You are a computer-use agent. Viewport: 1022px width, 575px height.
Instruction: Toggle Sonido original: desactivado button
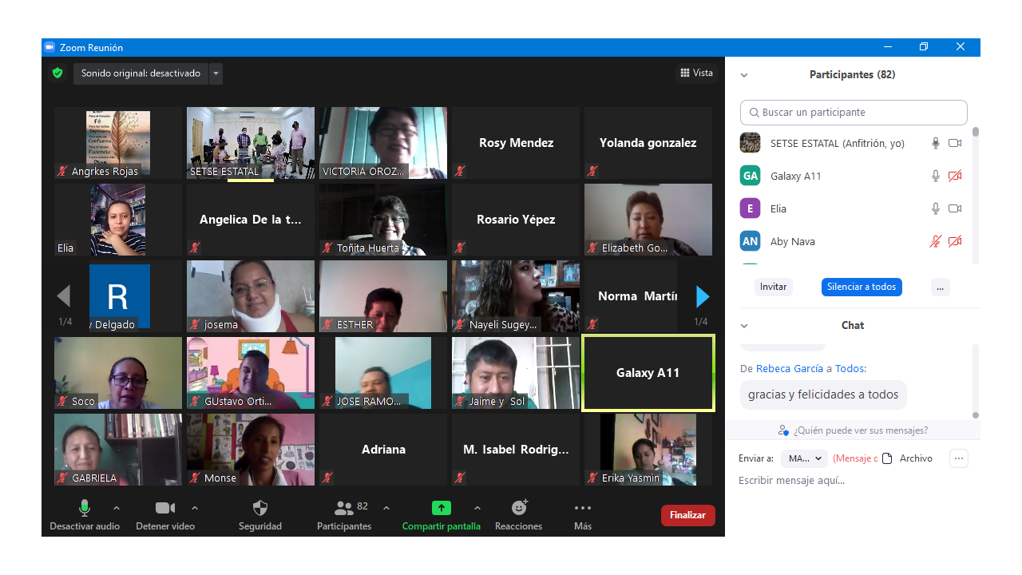[x=141, y=73]
